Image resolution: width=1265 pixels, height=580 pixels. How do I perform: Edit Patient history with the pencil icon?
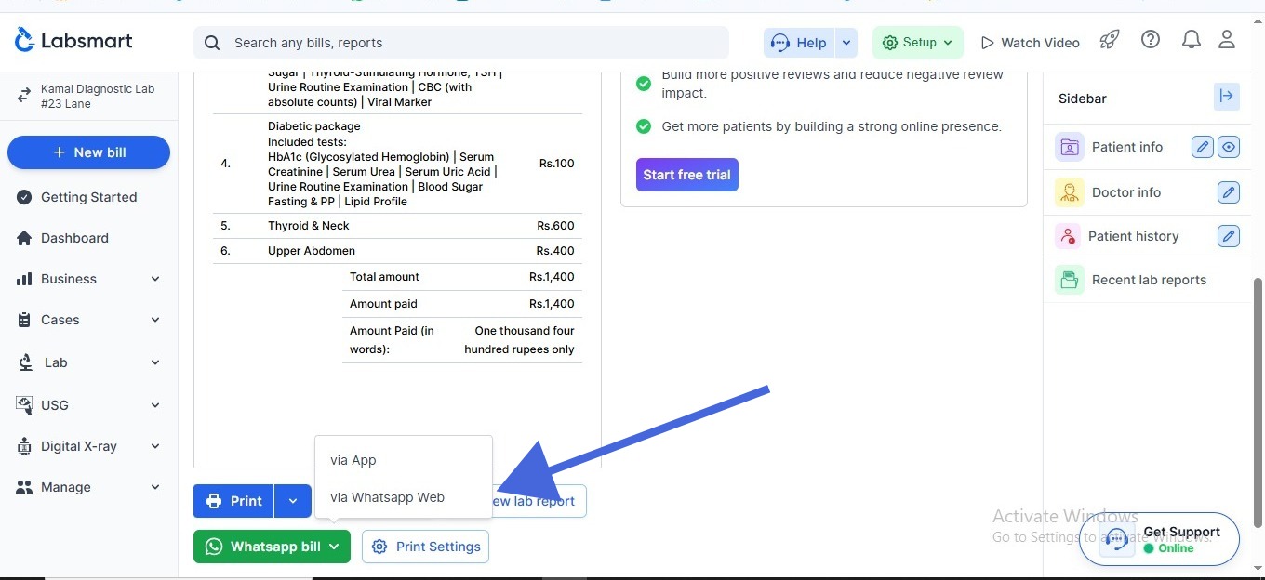pyautogui.click(x=1229, y=236)
